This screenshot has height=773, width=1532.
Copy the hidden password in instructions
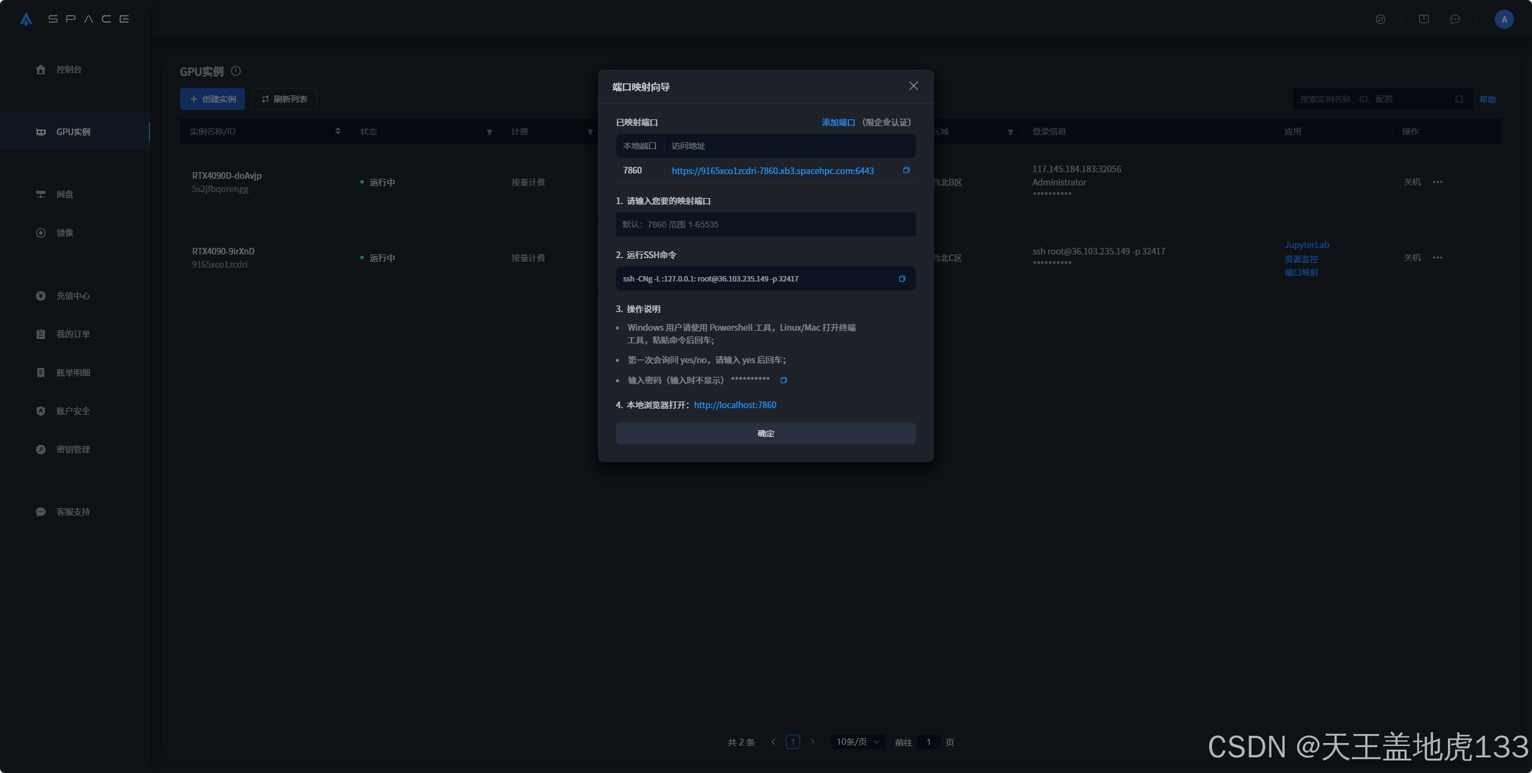[x=783, y=380]
